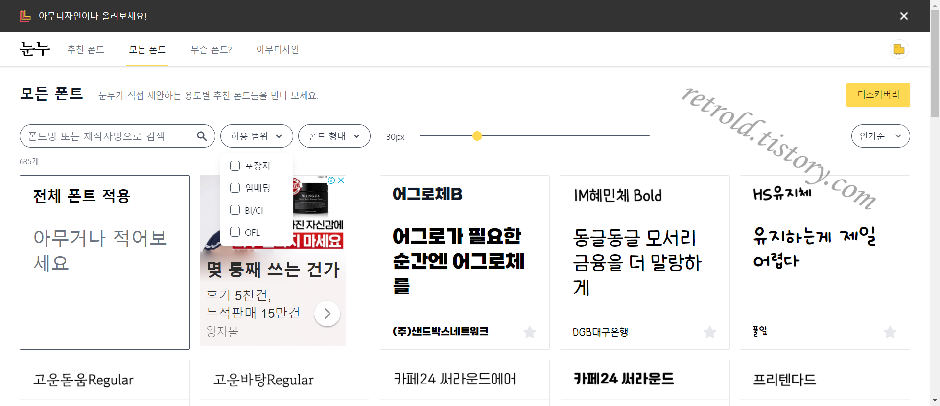Click the 어그로가 필요한 순간엔 preview text
940x406 pixels.
click(x=459, y=261)
